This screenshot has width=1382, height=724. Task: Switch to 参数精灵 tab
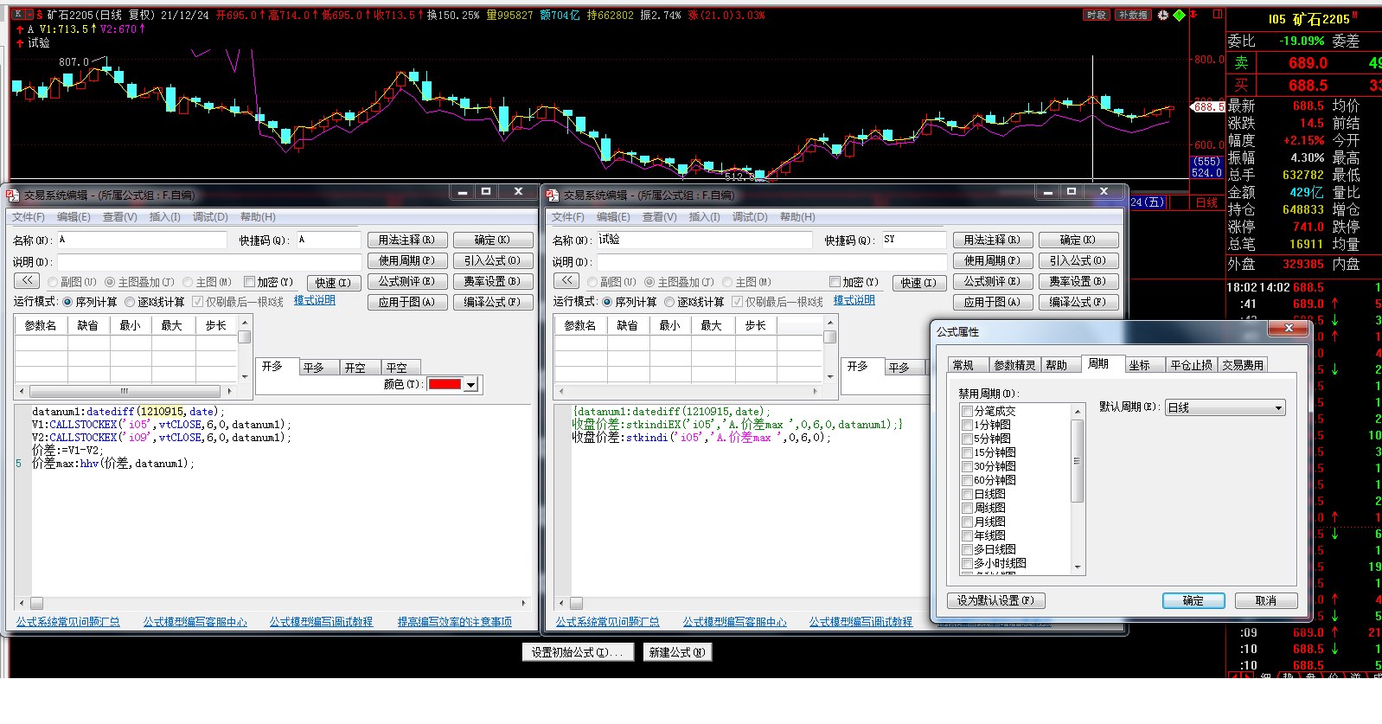click(1014, 366)
